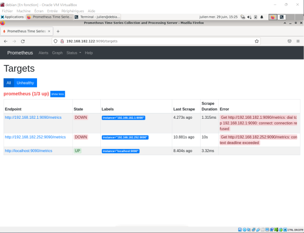Click the shield tracking protection icon
This screenshot has height=233, width=304.
(x=55, y=41)
